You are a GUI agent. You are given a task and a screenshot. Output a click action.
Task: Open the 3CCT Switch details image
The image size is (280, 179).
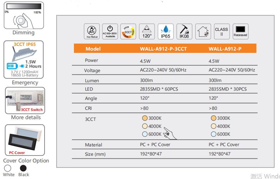coord(25,101)
